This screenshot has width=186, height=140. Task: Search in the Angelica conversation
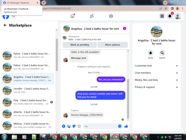[162, 53]
